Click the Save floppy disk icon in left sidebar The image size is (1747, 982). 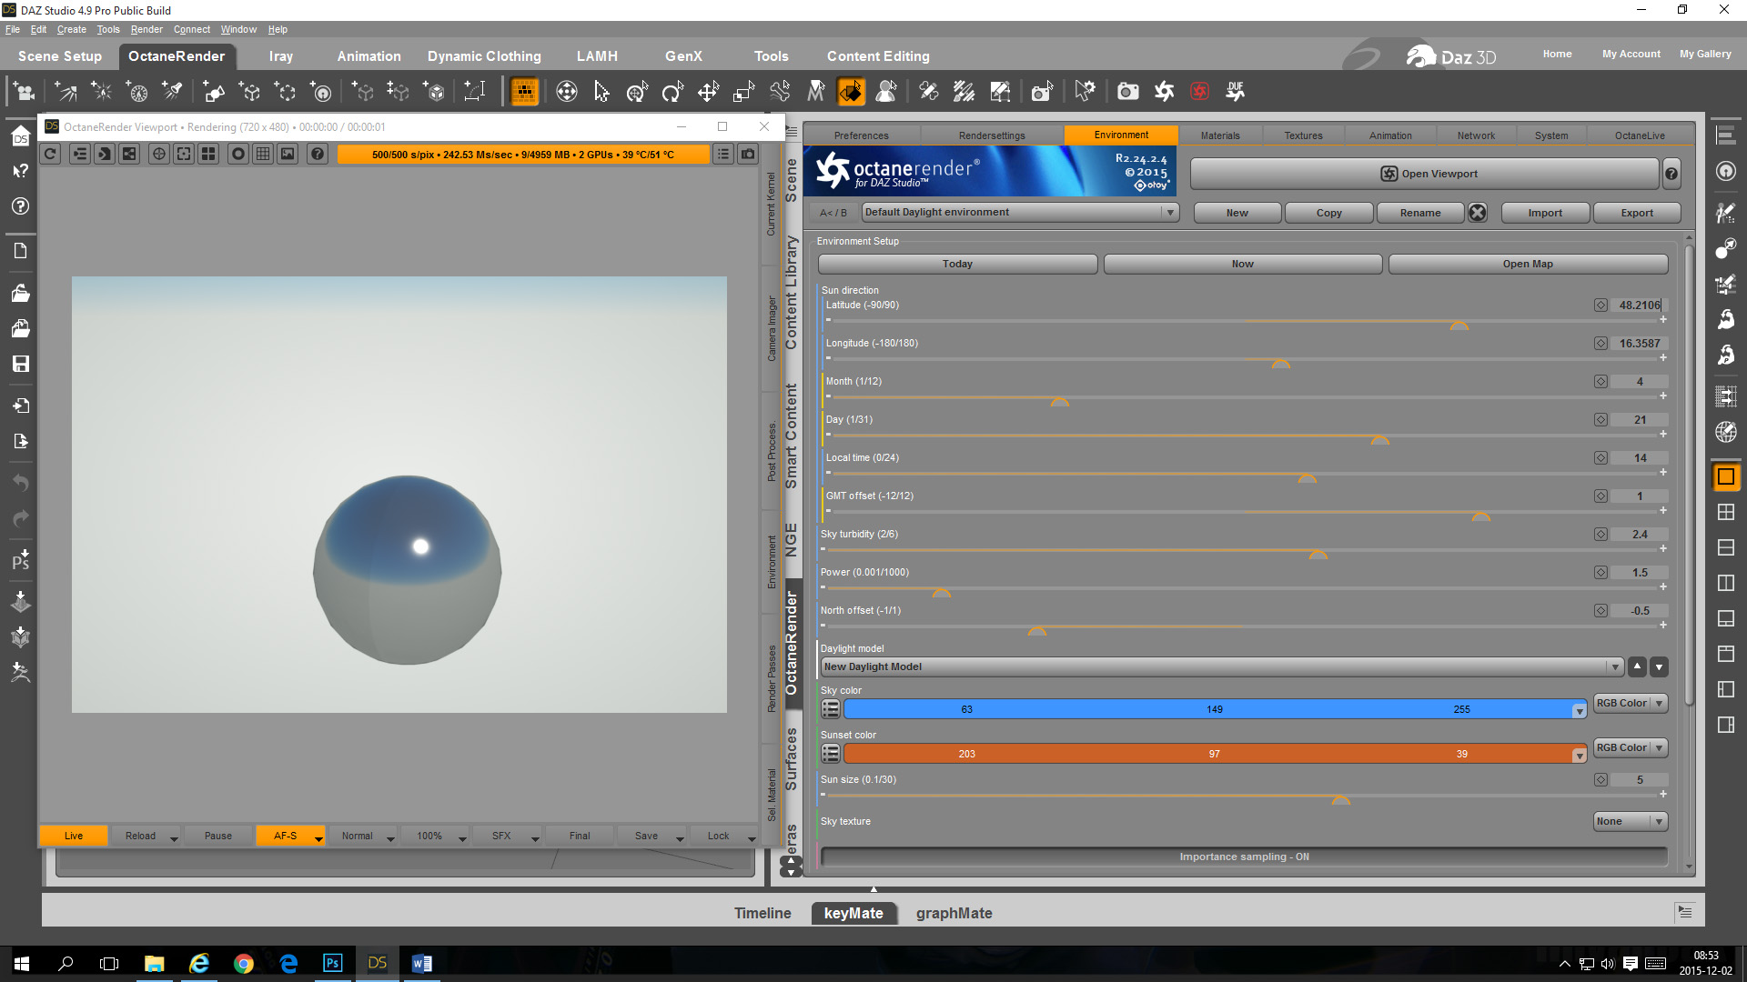click(20, 364)
